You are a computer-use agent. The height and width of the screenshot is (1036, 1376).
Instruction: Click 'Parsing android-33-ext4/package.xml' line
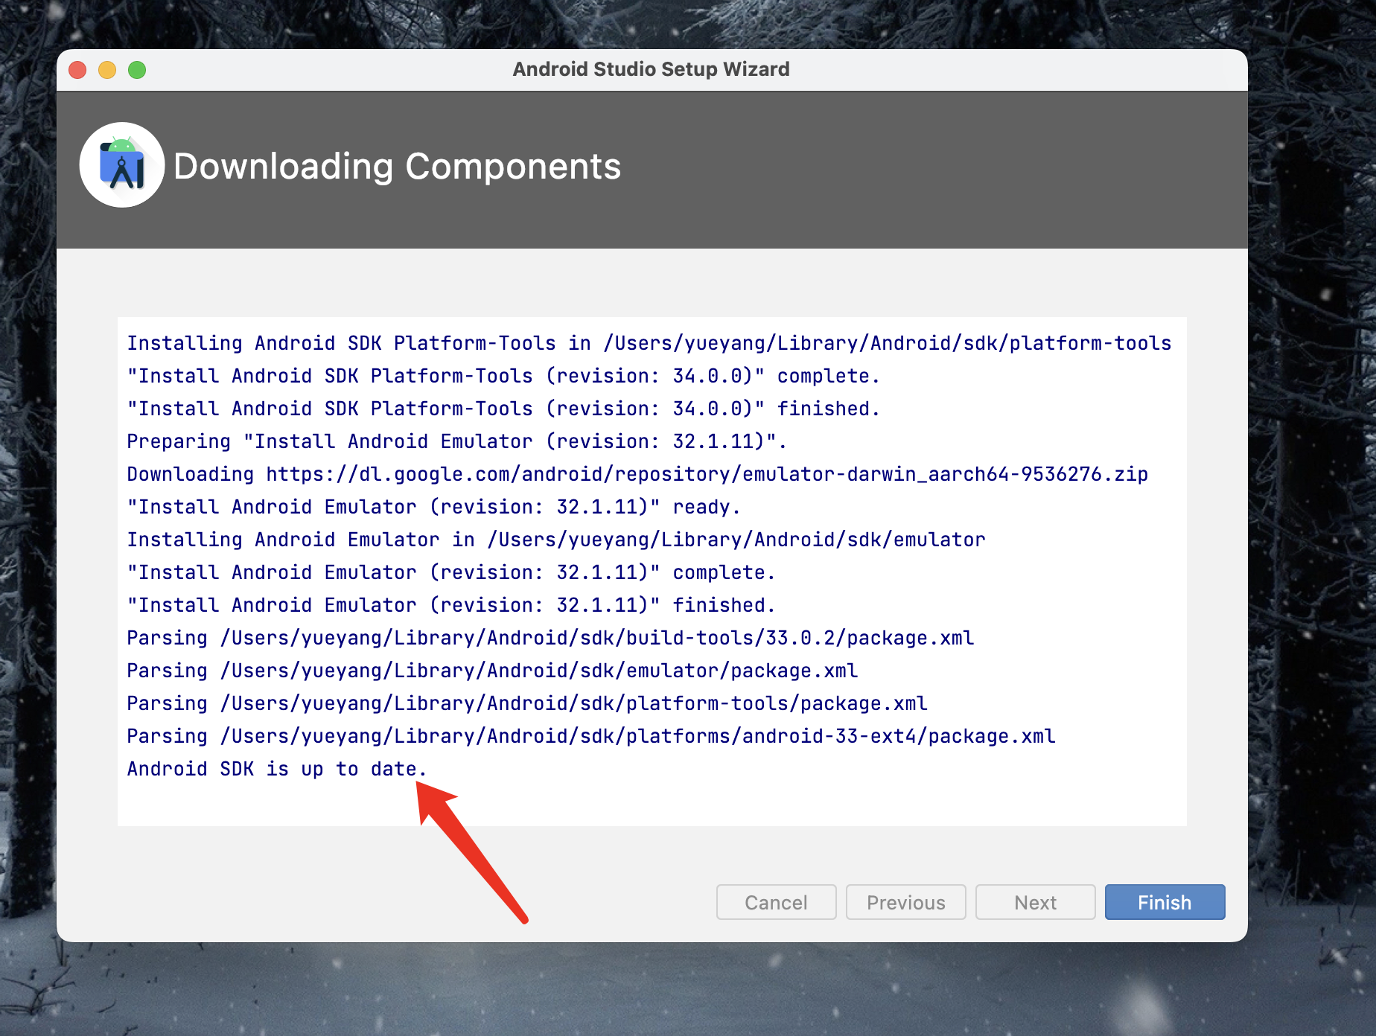click(x=591, y=736)
